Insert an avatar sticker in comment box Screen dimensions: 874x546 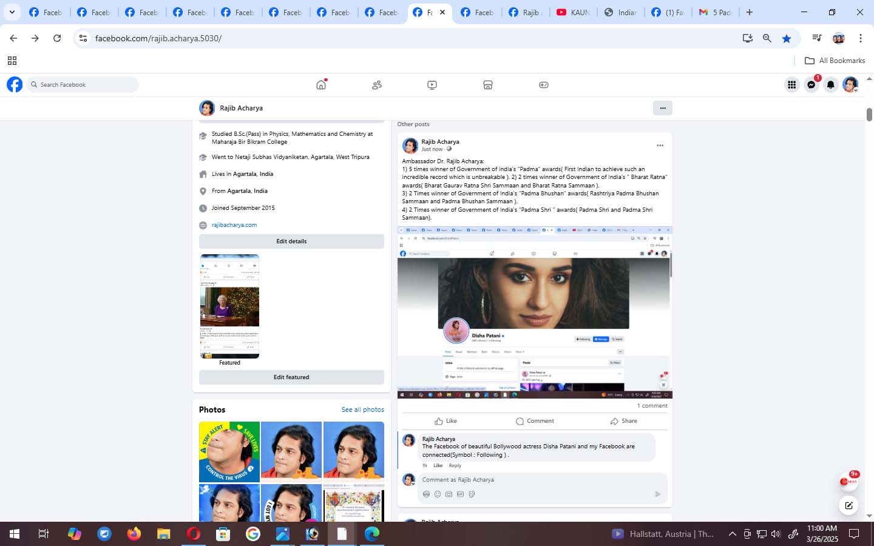coord(426,494)
